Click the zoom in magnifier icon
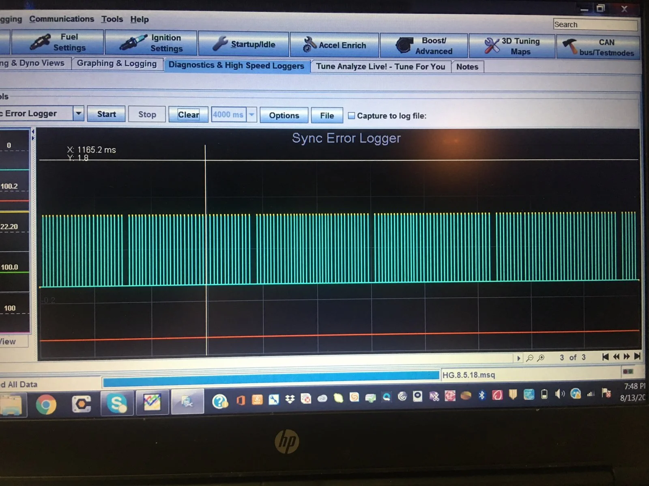This screenshot has width=649, height=486. point(541,358)
